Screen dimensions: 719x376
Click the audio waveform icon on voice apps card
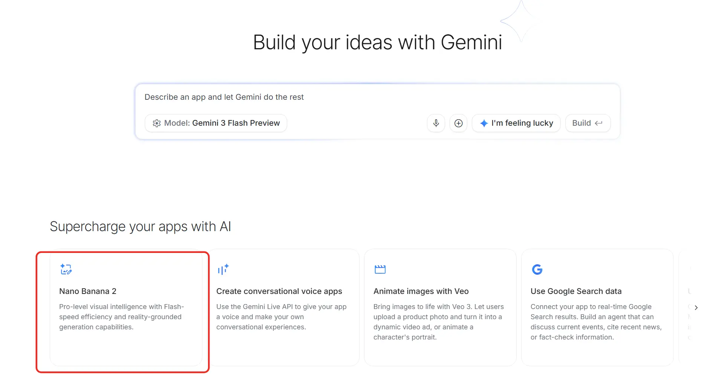223,269
